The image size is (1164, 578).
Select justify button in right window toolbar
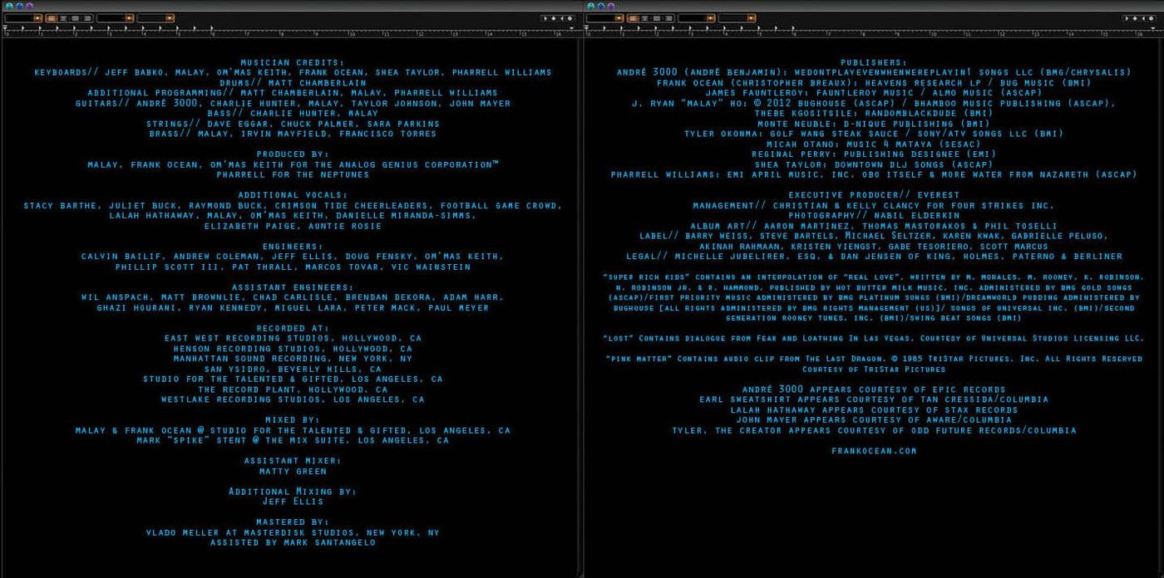pos(668,18)
